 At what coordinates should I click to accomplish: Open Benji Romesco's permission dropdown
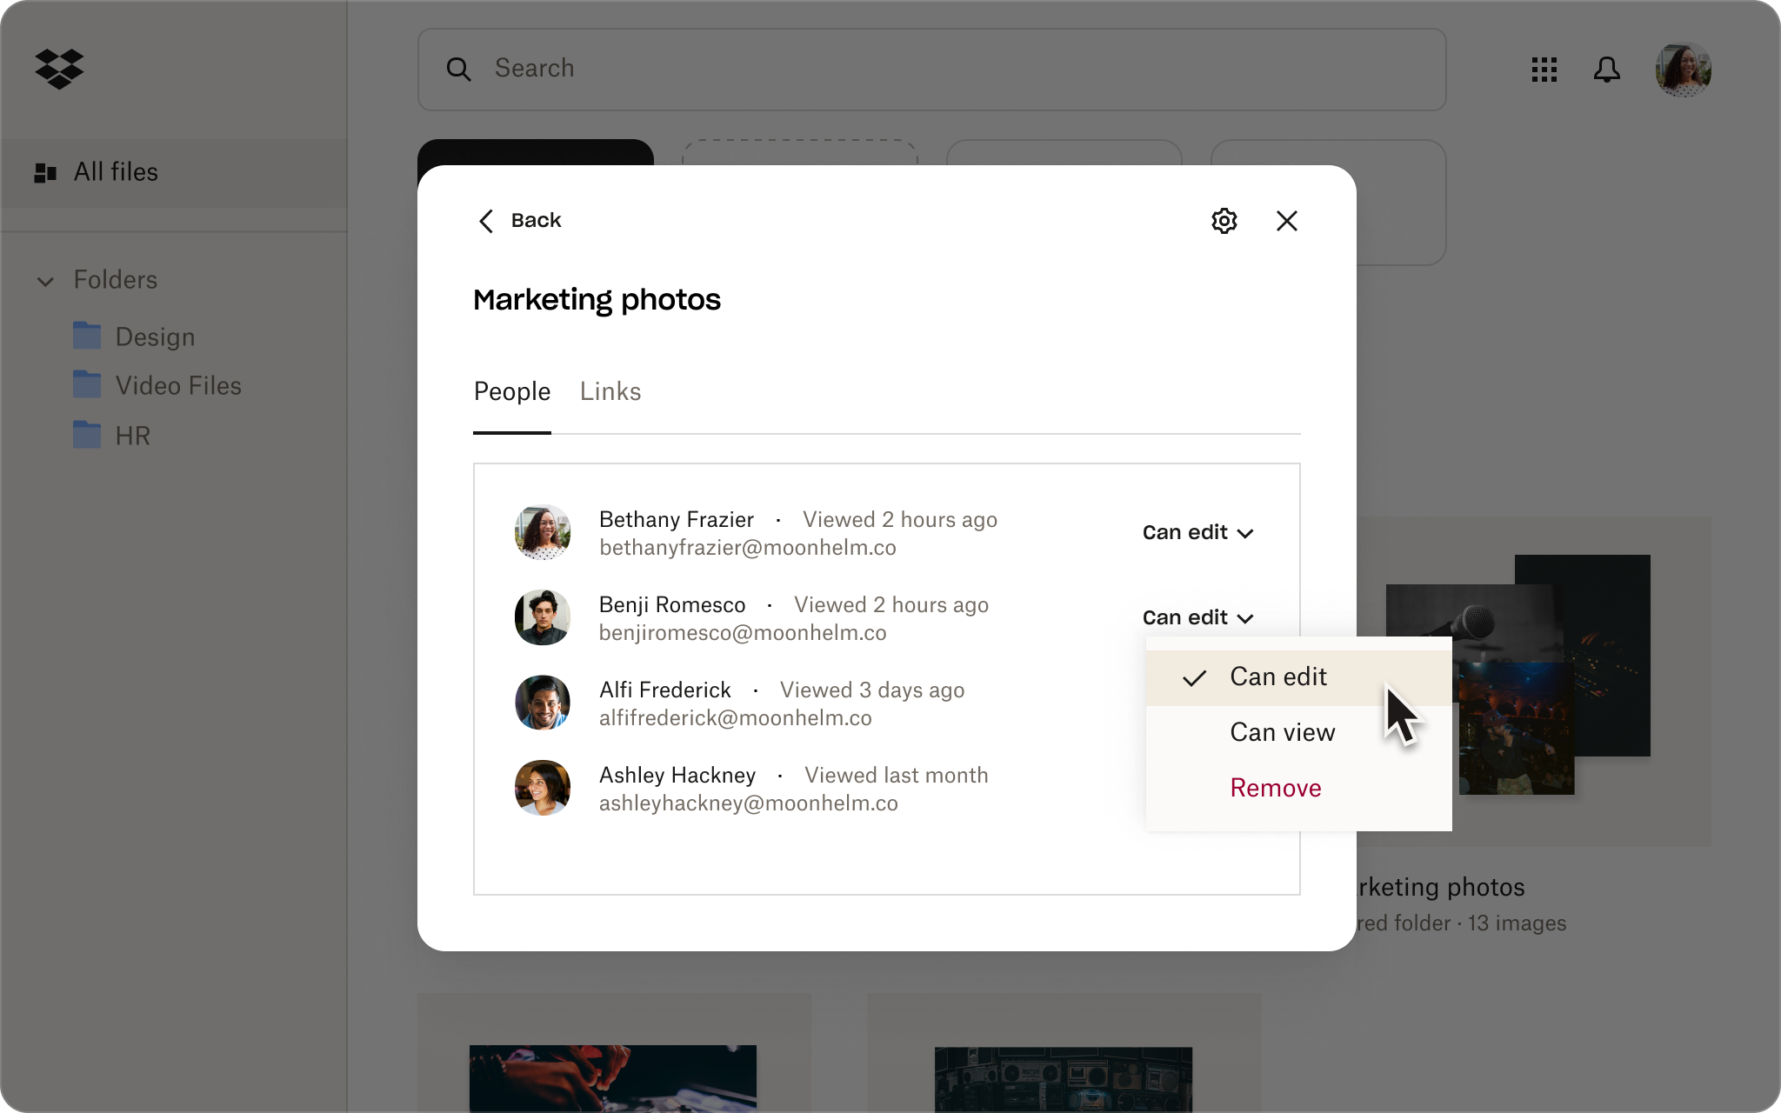[x=1198, y=617]
